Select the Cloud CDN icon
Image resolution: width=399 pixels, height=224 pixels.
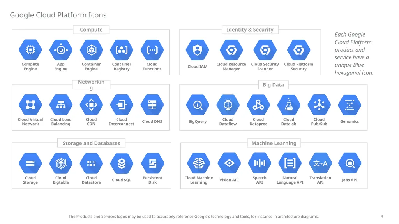point(91,105)
